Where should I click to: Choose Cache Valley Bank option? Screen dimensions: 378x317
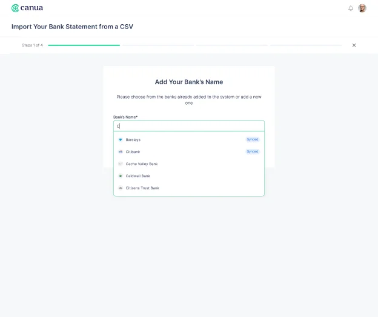pyautogui.click(x=189, y=164)
